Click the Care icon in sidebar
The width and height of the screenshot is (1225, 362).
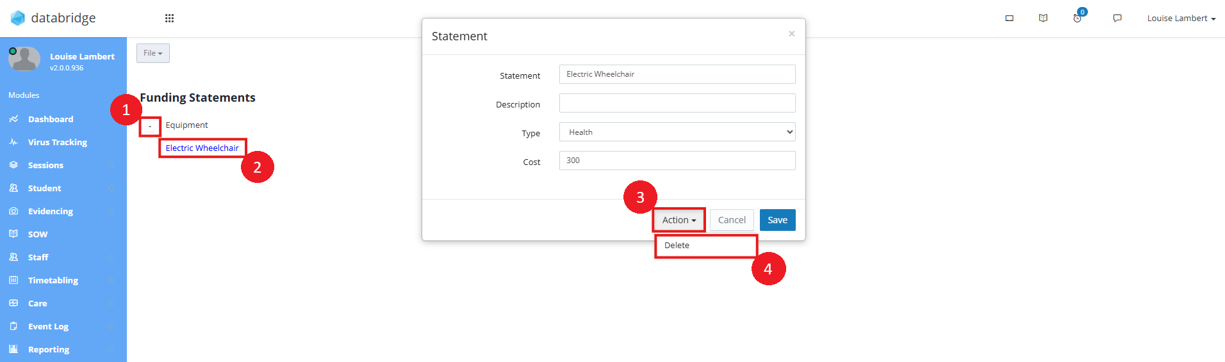(x=13, y=303)
